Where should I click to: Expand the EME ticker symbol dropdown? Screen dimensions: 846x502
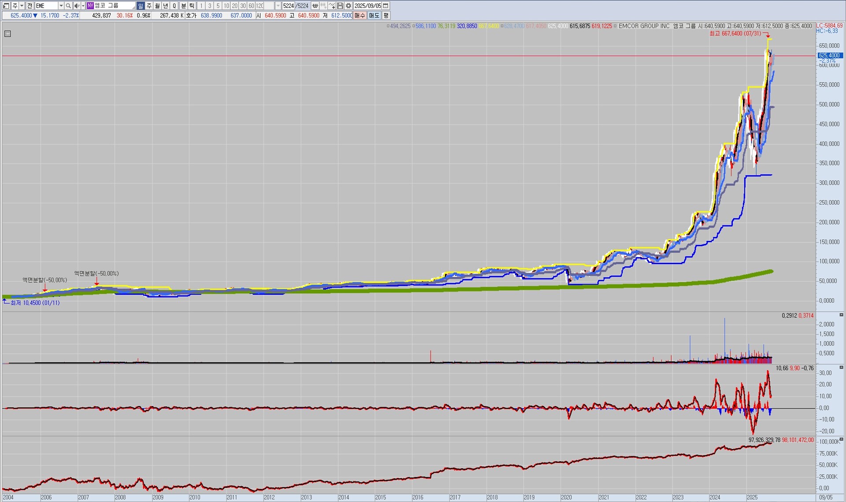point(61,6)
